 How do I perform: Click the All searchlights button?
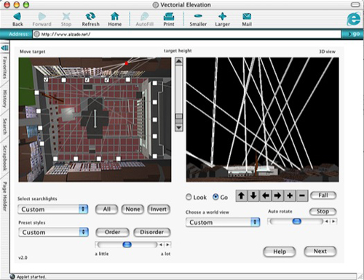point(107,209)
